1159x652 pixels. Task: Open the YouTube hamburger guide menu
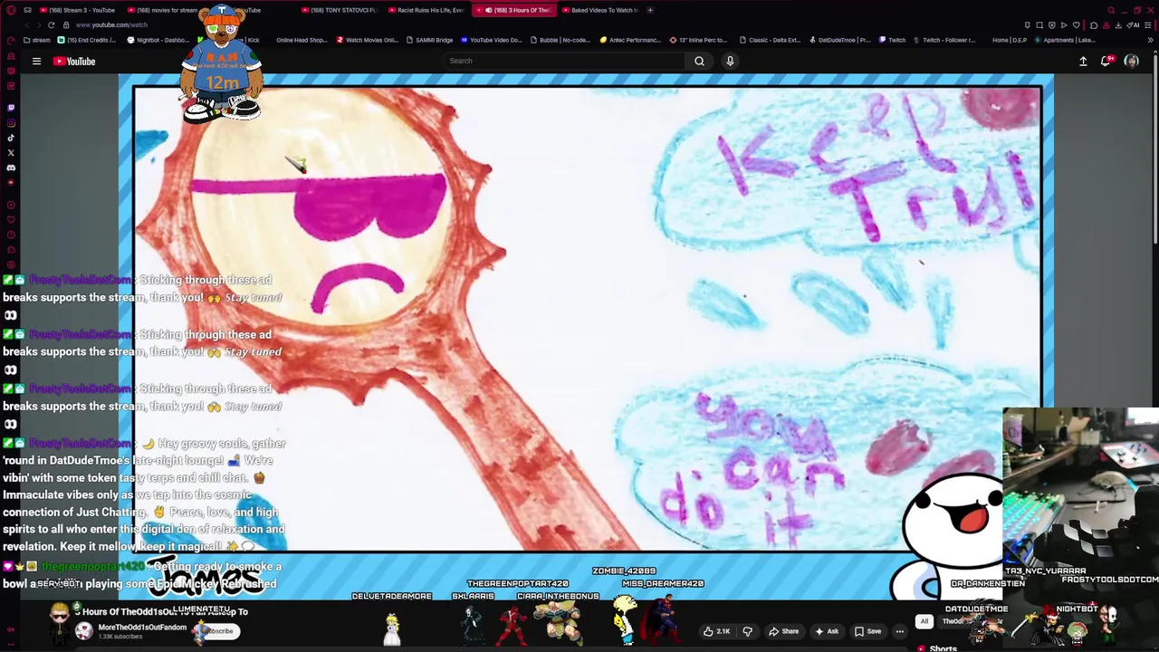tap(36, 61)
